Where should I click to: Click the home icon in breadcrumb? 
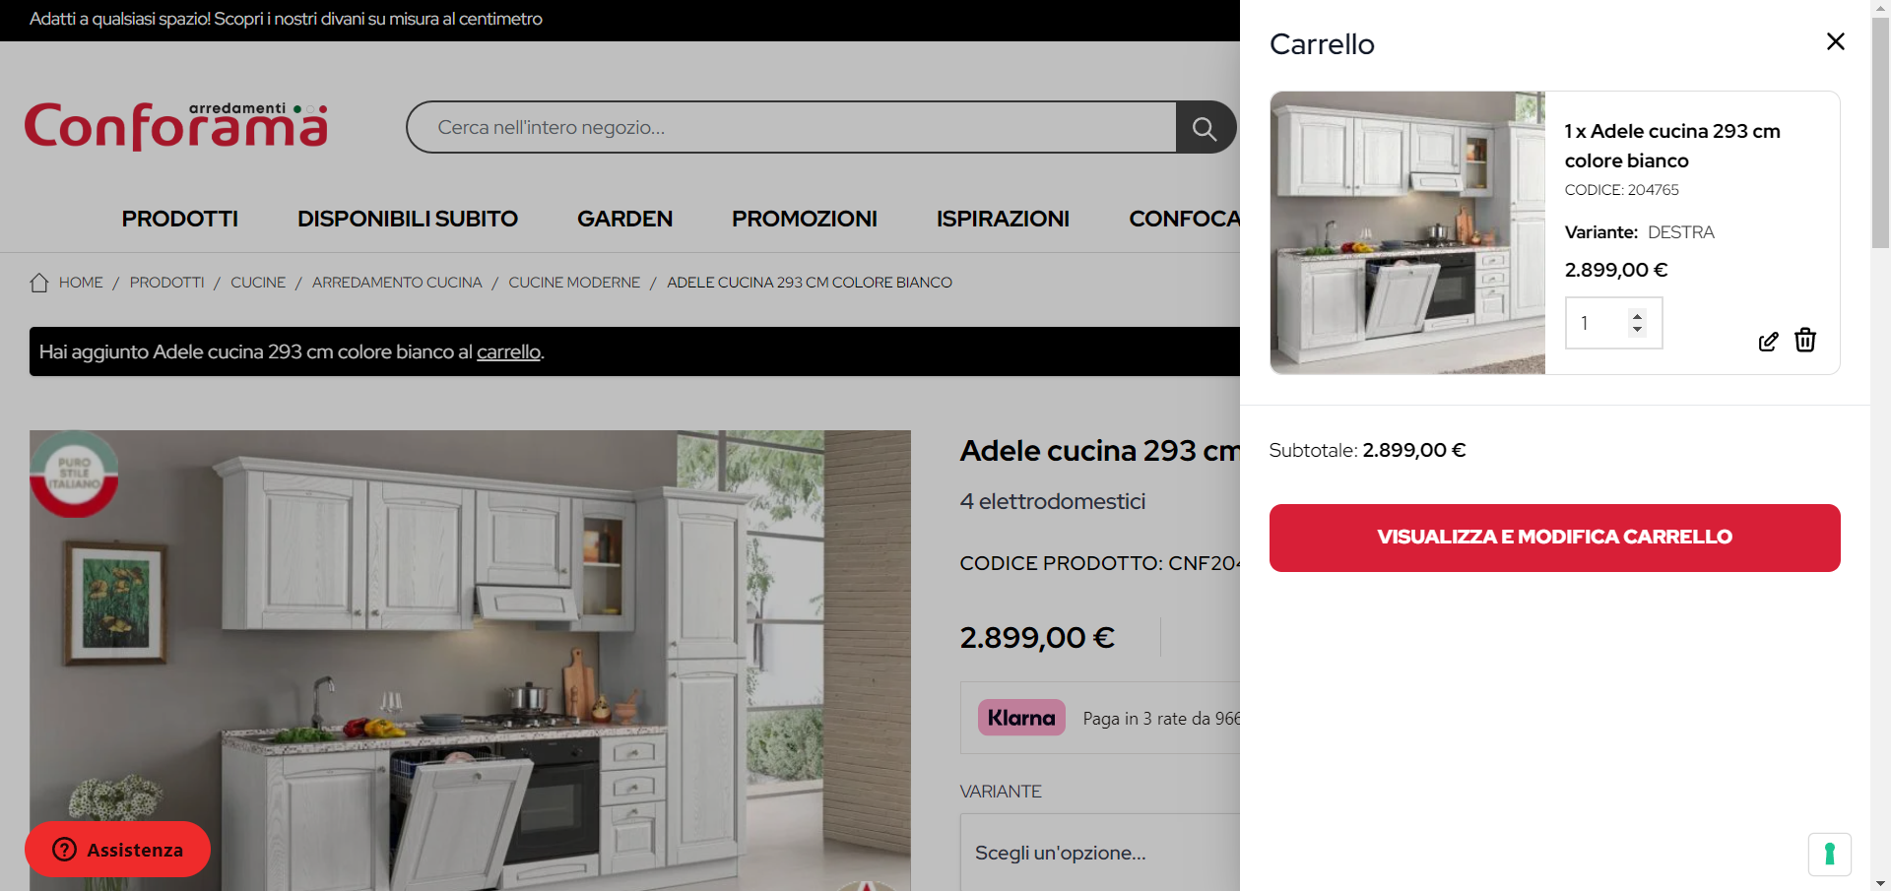[39, 283]
